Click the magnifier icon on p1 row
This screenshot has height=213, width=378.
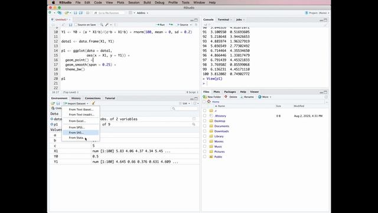click(x=194, y=124)
